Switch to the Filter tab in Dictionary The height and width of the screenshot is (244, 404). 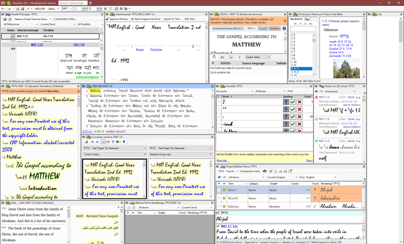307,19
